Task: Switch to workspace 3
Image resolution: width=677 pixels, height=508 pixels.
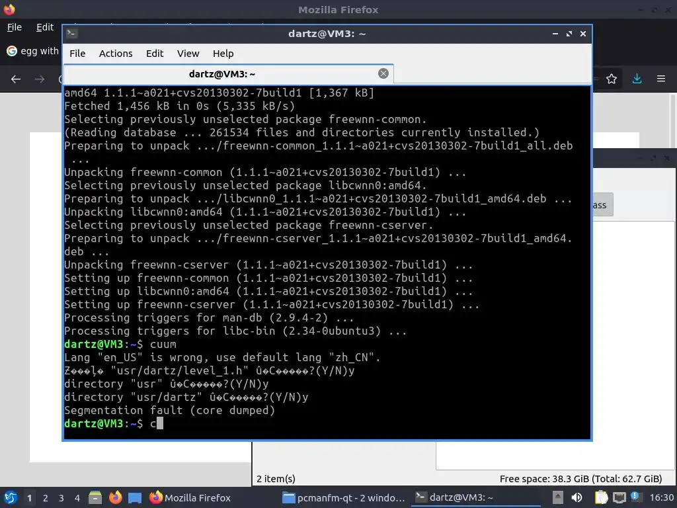Action: coord(61,498)
